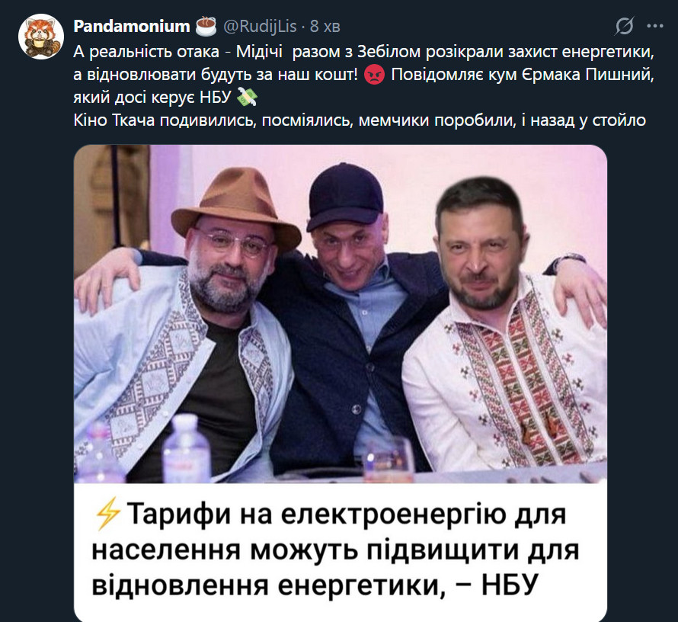Click the angry red face emoji
Image resolution: width=678 pixels, height=622 pixels.
(x=374, y=75)
